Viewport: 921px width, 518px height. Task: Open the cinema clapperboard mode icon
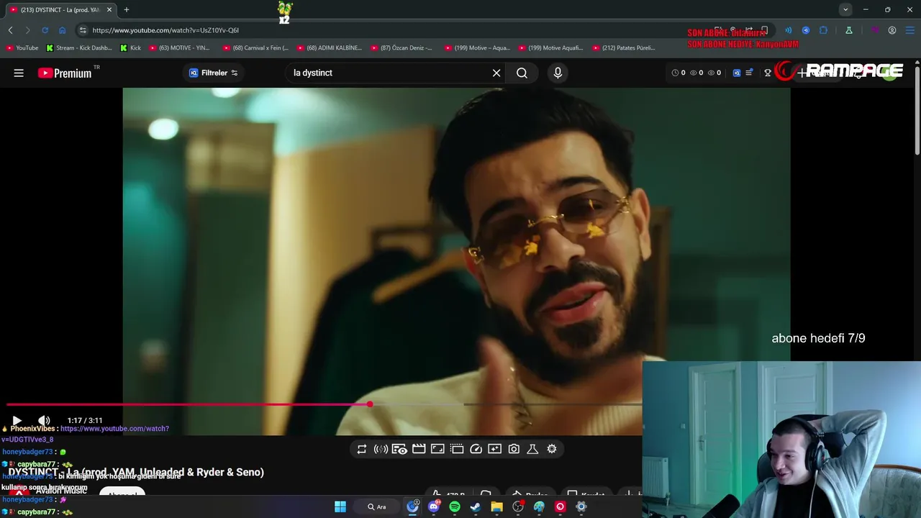coord(419,449)
